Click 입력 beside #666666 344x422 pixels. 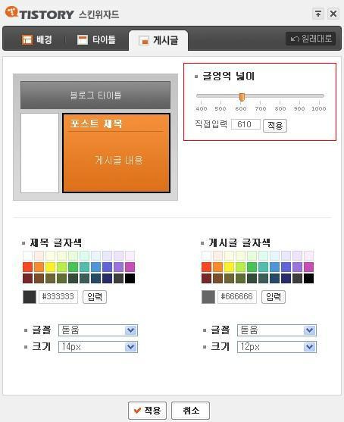click(x=274, y=297)
